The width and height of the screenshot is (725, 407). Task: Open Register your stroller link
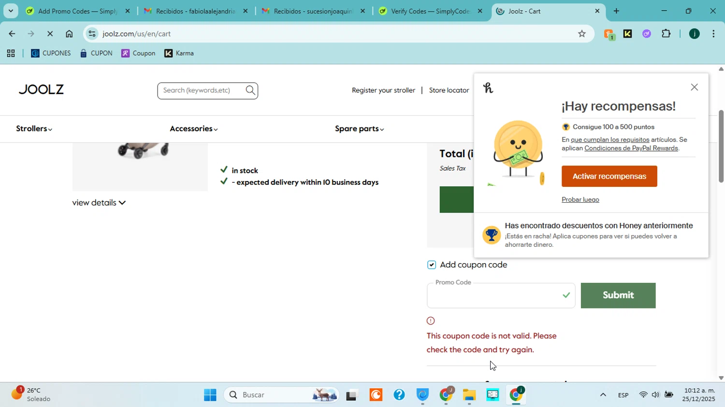pos(383,90)
